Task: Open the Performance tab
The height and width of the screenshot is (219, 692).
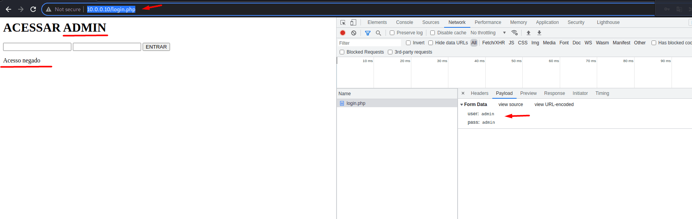Action: [488, 22]
